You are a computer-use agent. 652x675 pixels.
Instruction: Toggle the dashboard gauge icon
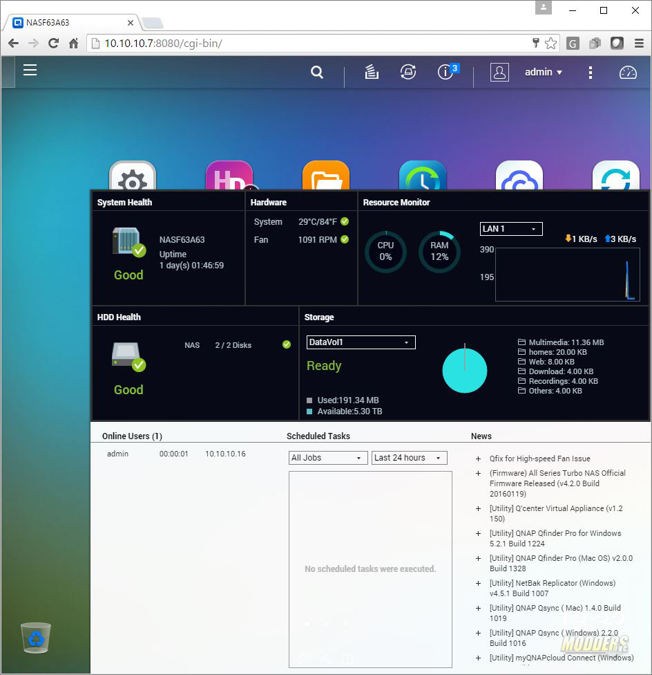pyautogui.click(x=628, y=73)
